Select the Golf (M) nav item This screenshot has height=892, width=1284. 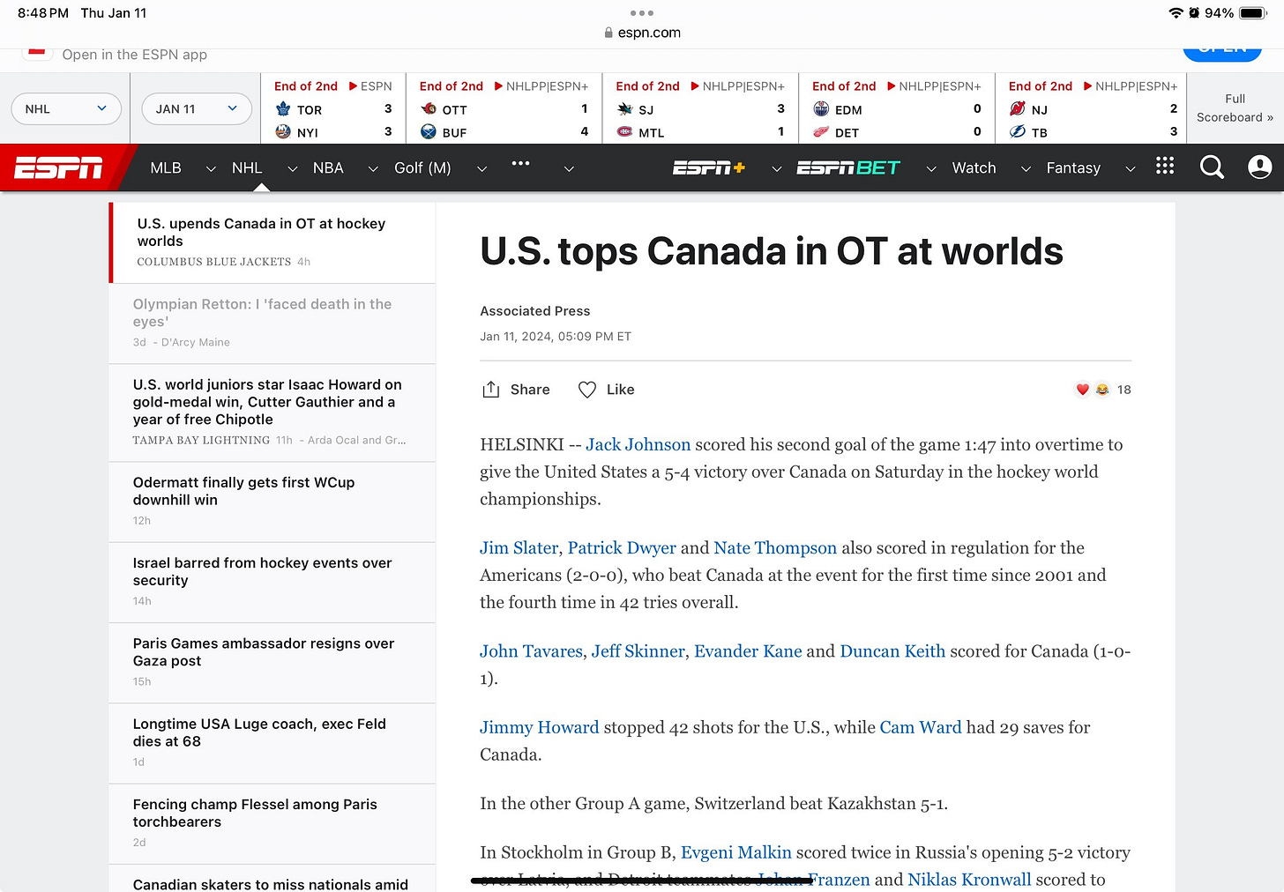point(422,167)
